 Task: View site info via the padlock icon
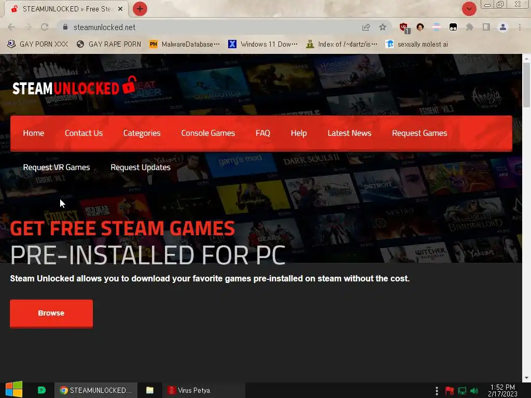pyautogui.click(x=65, y=27)
